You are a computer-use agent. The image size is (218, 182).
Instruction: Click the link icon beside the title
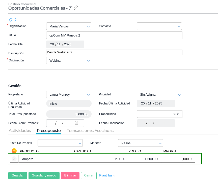coord(76,8)
